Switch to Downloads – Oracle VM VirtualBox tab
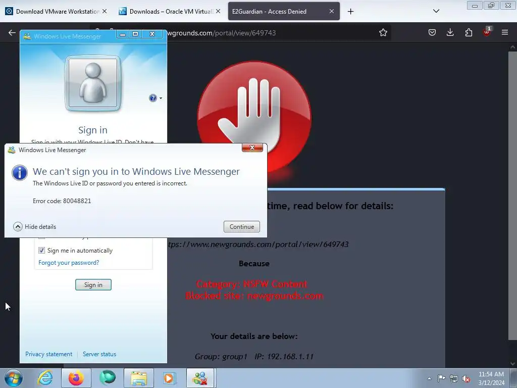Image resolution: width=517 pixels, height=388 pixels. [x=170, y=12]
